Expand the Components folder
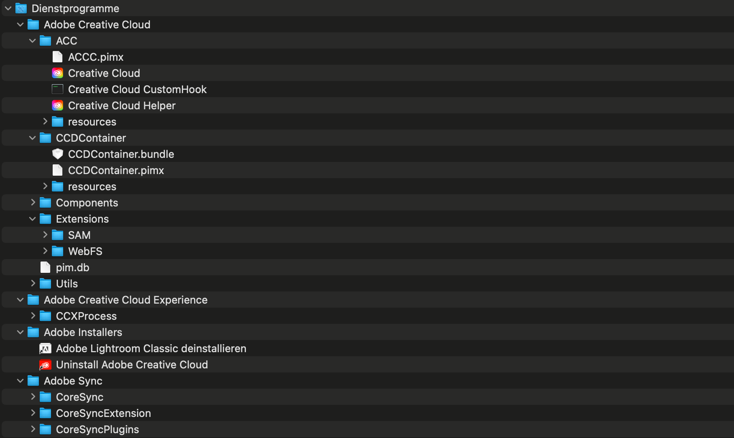This screenshot has width=734, height=438. click(33, 202)
